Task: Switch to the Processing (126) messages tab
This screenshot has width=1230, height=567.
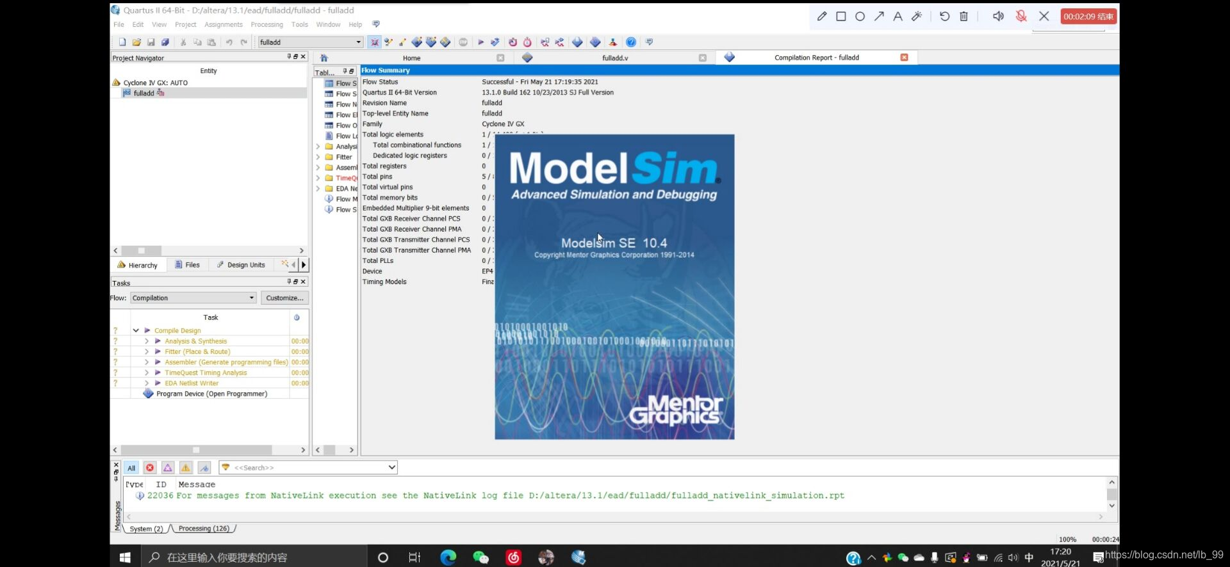Action: click(x=204, y=529)
